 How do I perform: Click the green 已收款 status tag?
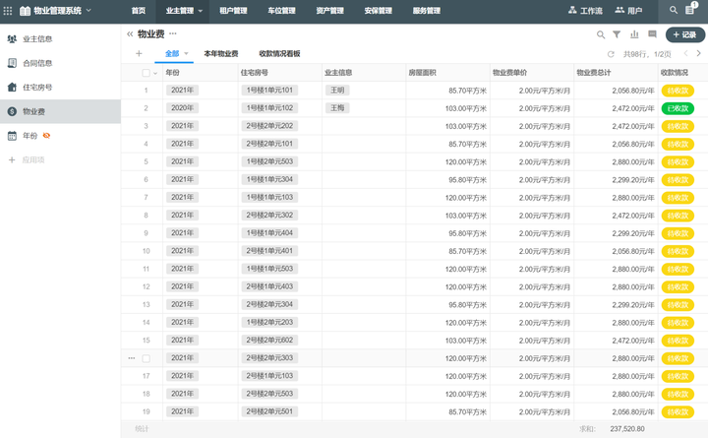click(x=678, y=108)
